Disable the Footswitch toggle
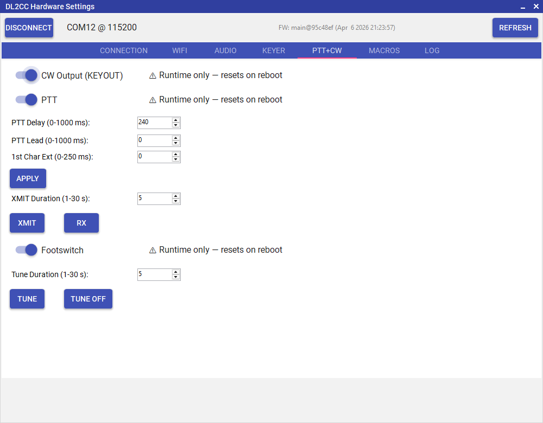The image size is (543, 423). [27, 249]
